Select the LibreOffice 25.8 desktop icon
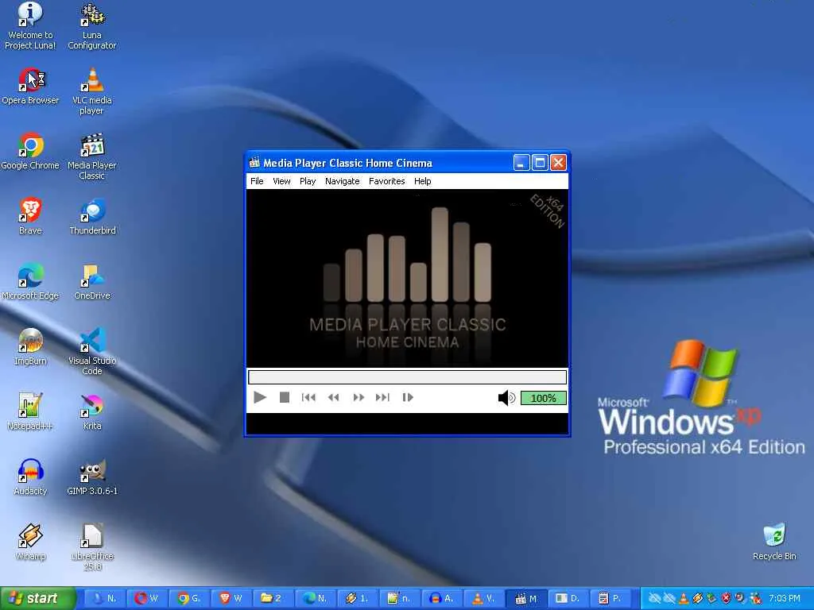Image resolution: width=814 pixels, height=610 pixels. [92, 547]
